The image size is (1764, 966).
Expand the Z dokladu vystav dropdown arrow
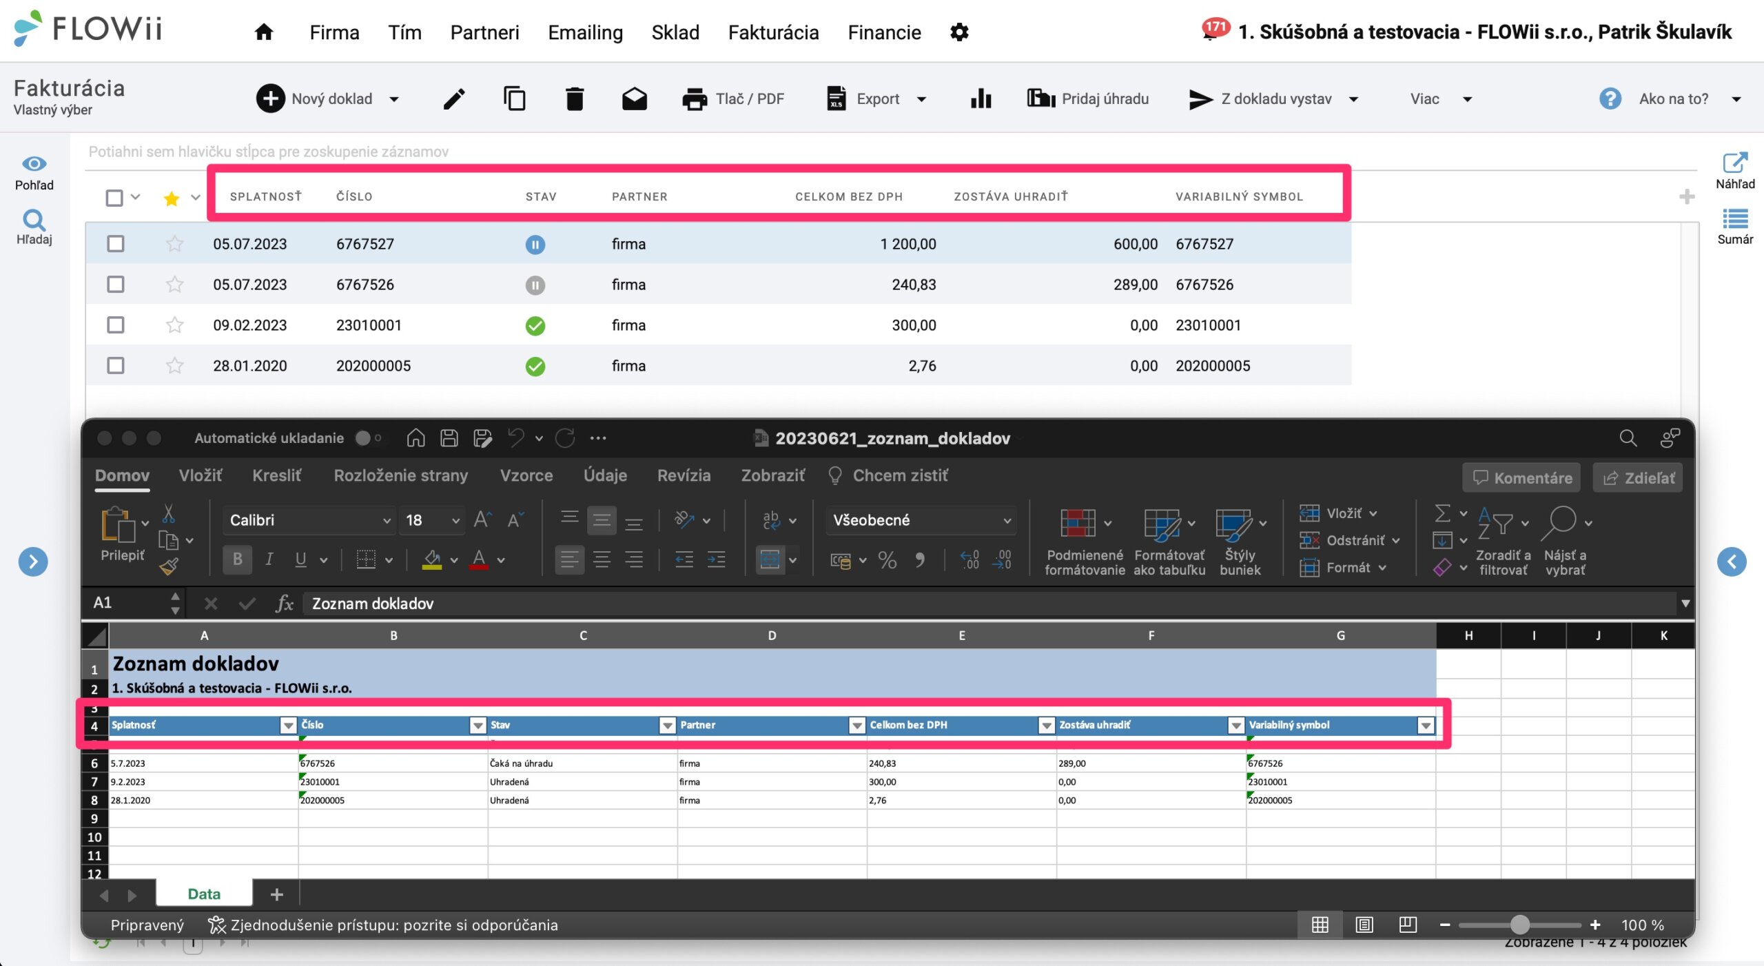coord(1353,99)
